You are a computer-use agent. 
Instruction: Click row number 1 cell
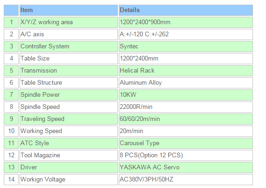click(x=11, y=22)
